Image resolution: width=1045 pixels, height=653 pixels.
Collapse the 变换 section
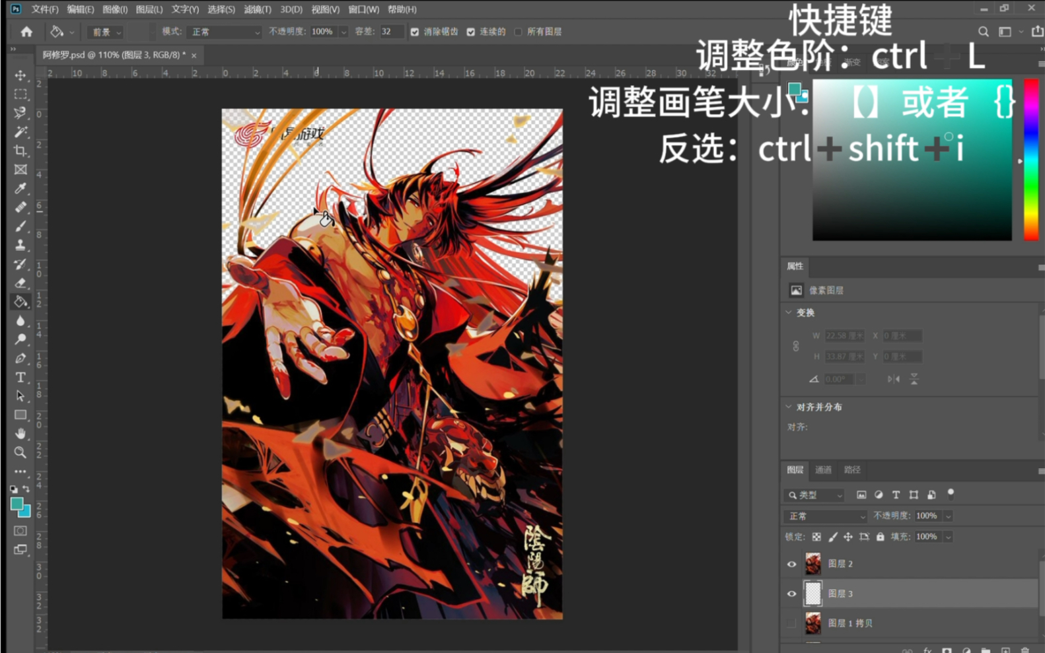tap(789, 312)
